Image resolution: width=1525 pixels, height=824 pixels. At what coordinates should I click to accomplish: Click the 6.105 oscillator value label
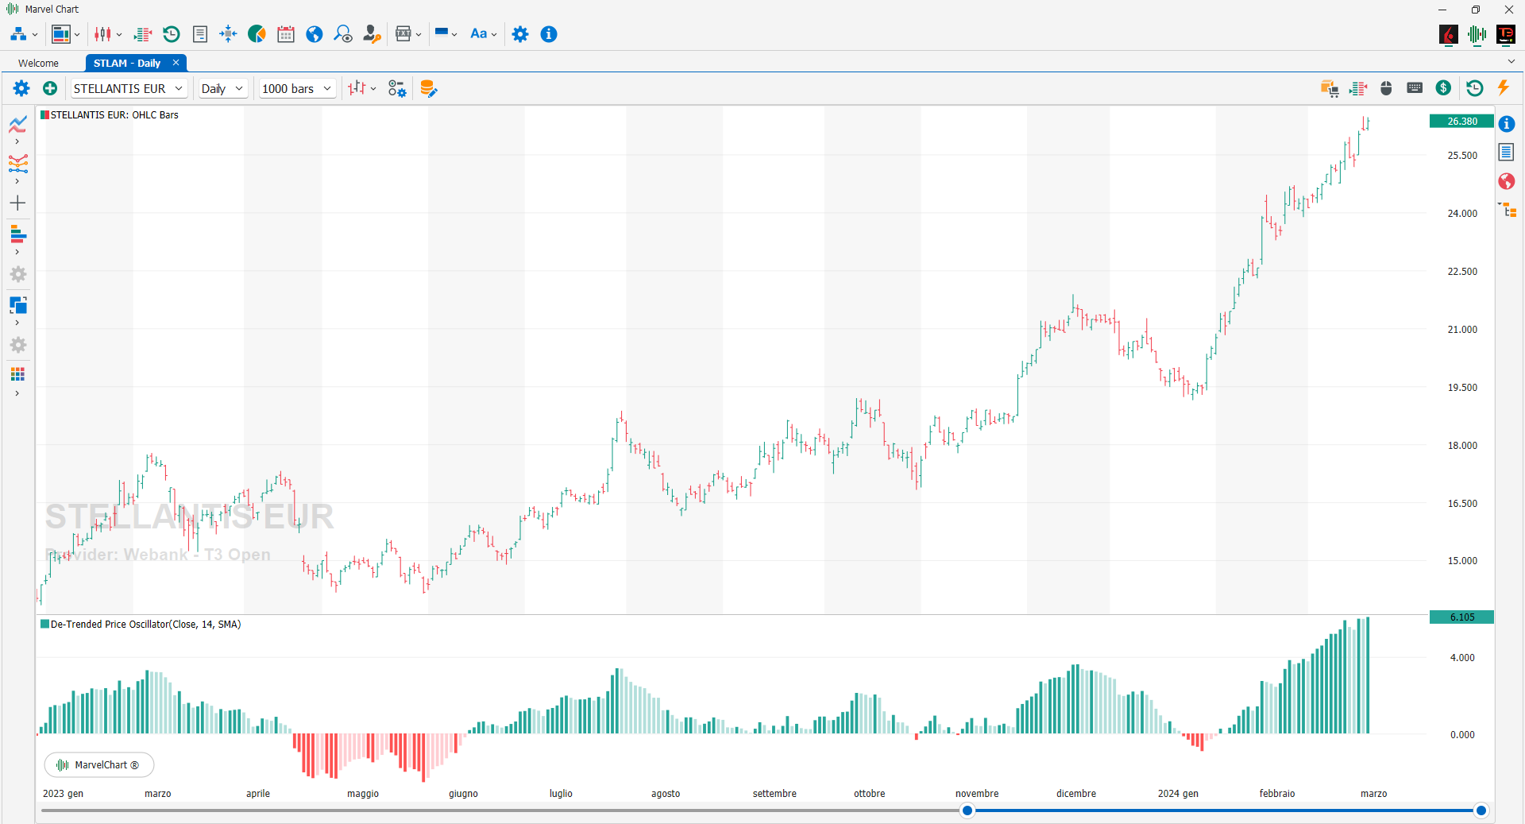click(x=1461, y=617)
